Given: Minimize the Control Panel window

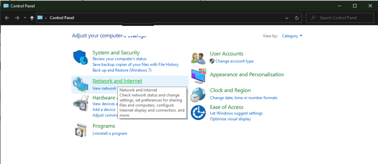Looking at the screenshot, I should pyautogui.click(x=339, y=6).
